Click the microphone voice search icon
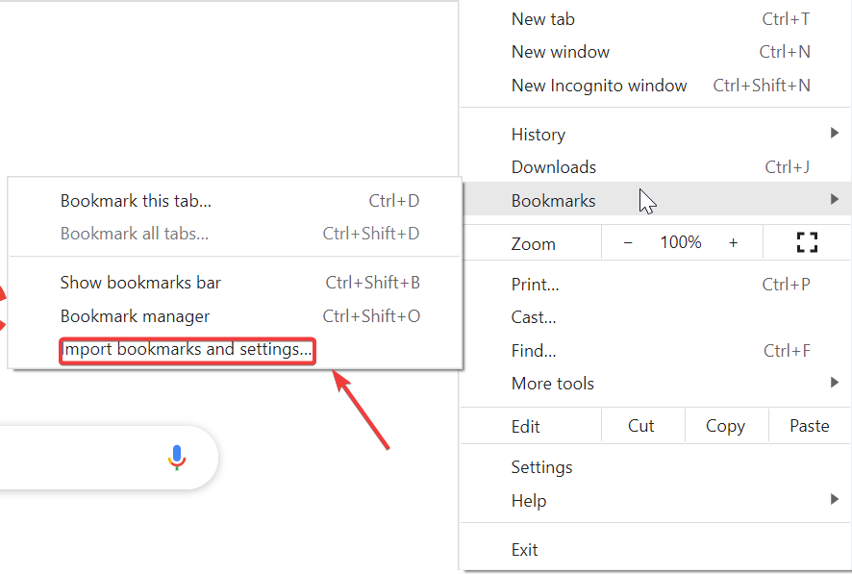The image size is (852, 574). pos(176,458)
